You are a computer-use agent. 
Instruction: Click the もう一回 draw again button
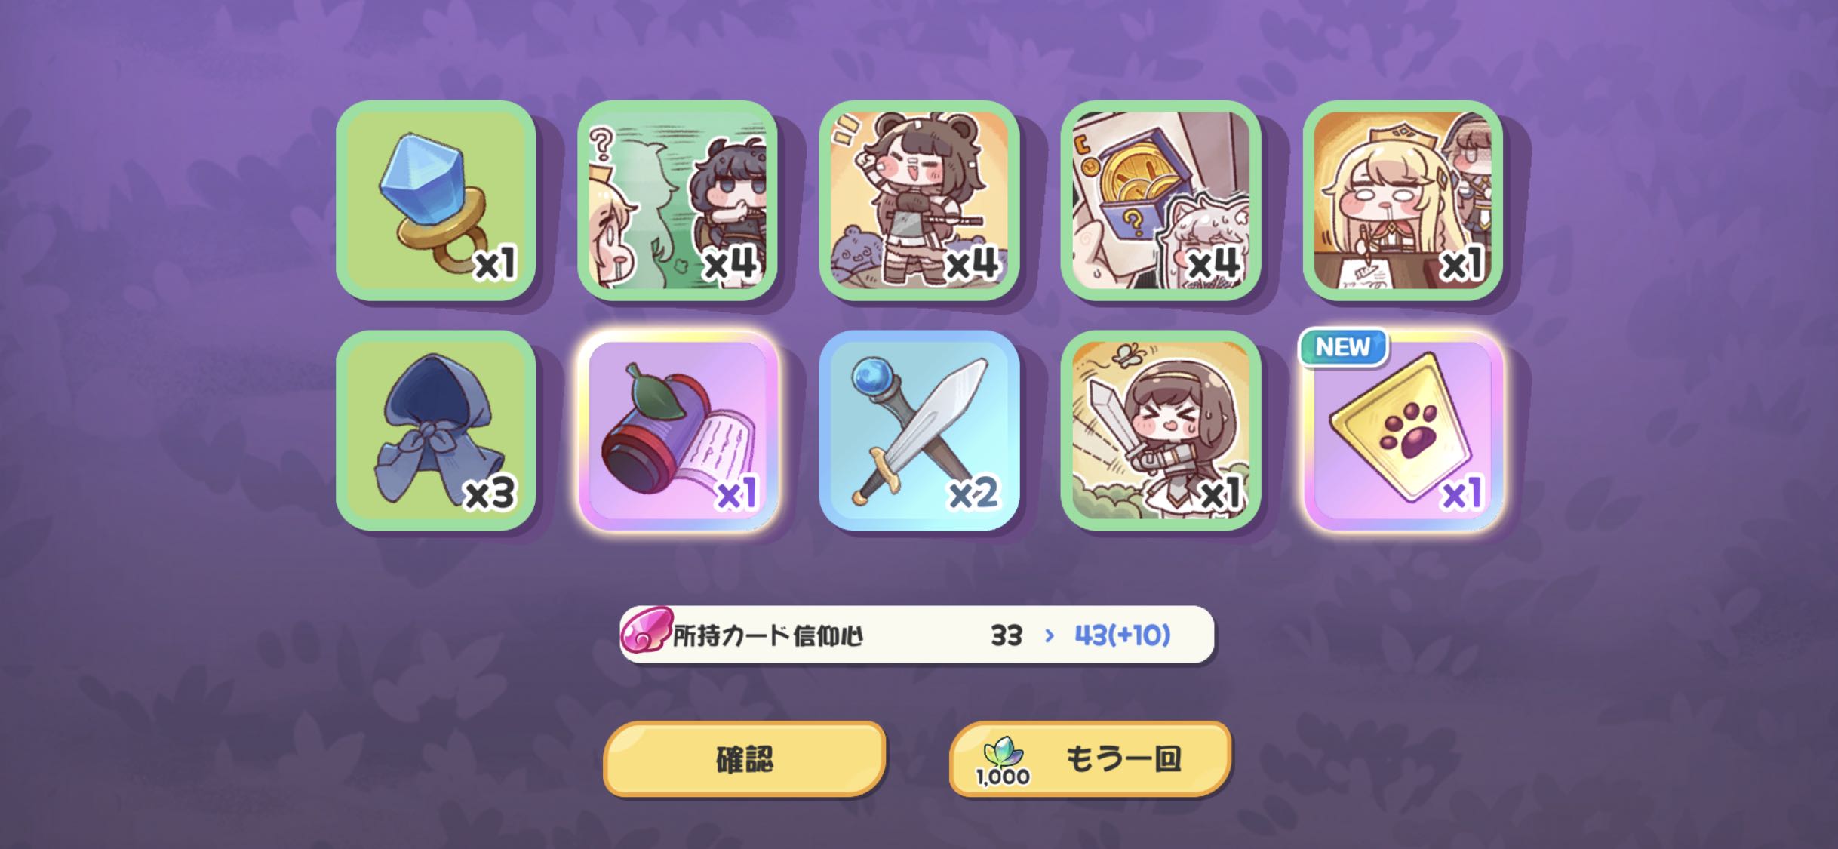click(1090, 759)
